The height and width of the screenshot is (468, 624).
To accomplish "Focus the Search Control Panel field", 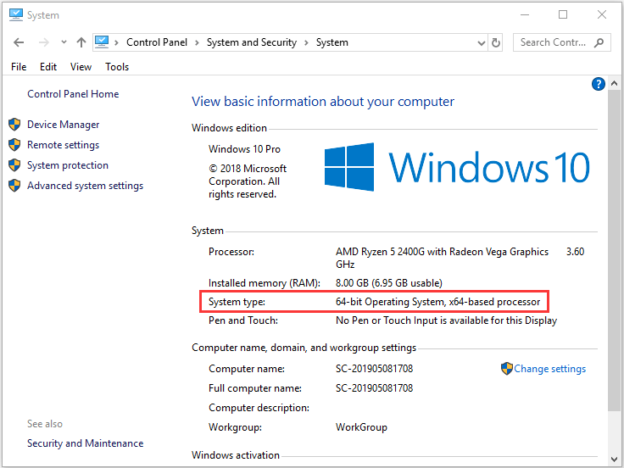I will point(562,42).
